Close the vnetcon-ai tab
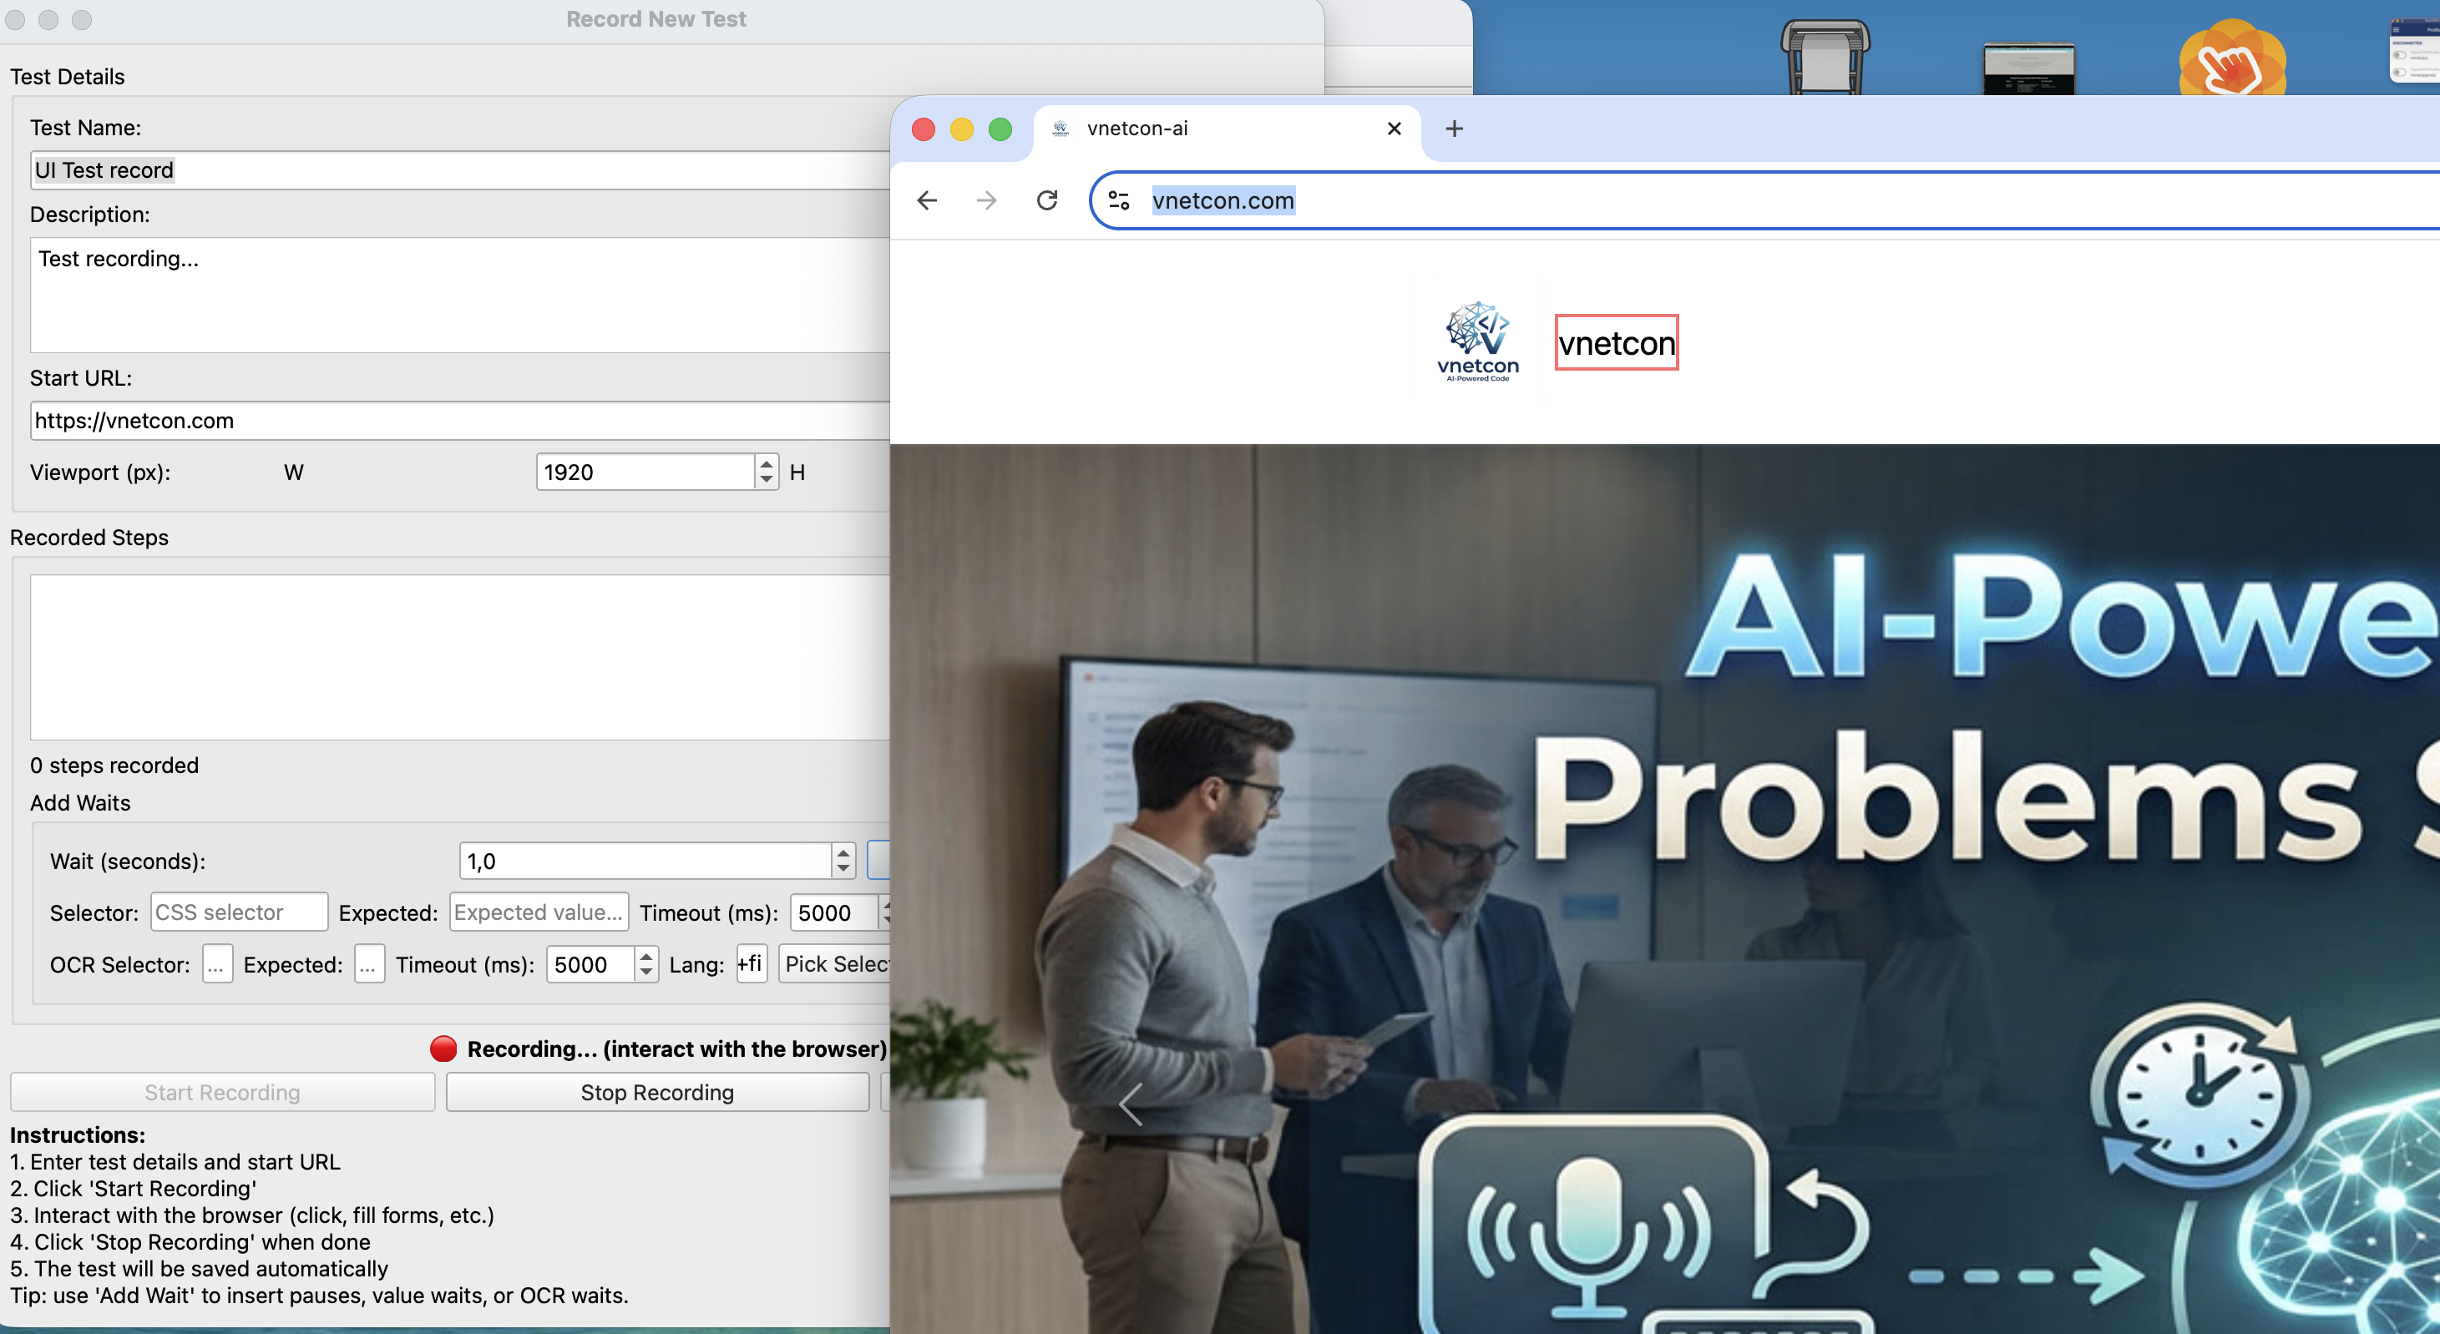This screenshot has height=1334, width=2440. (1394, 129)
